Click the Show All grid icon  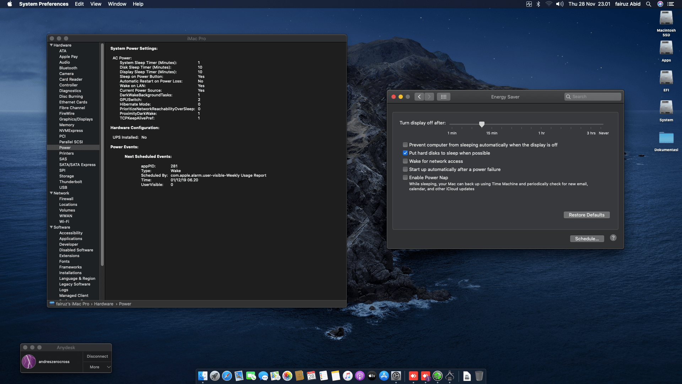(x=443, y=97)
